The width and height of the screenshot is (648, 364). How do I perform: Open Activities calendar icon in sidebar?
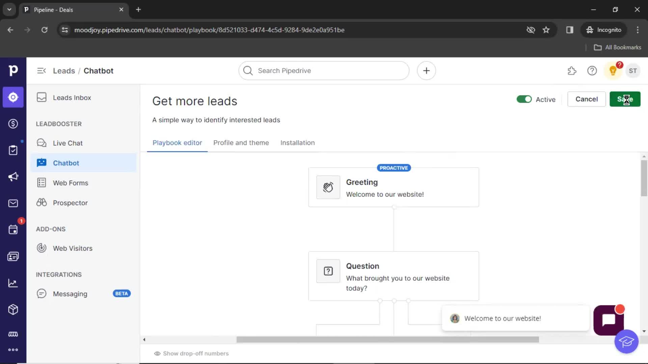tap(13, 230)
